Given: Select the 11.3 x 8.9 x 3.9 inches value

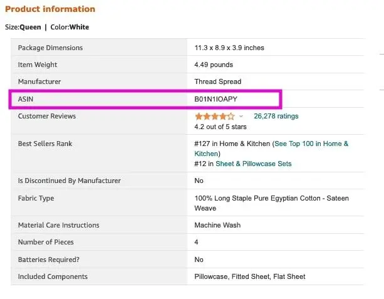Looking at the screenshot, I should 229,48.
